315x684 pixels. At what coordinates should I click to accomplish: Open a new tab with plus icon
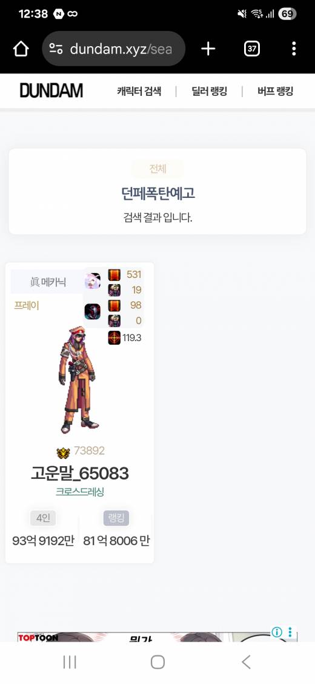tap(208, 49)
